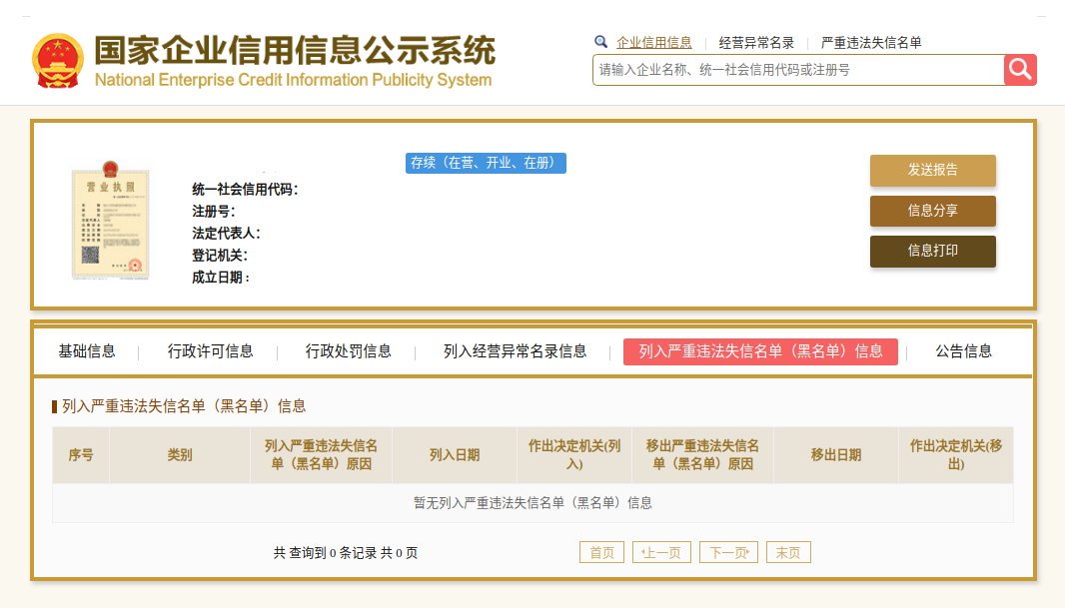Click the 列入日期 column header
This screenshot has height=608, width=1065.
(455, 455)
